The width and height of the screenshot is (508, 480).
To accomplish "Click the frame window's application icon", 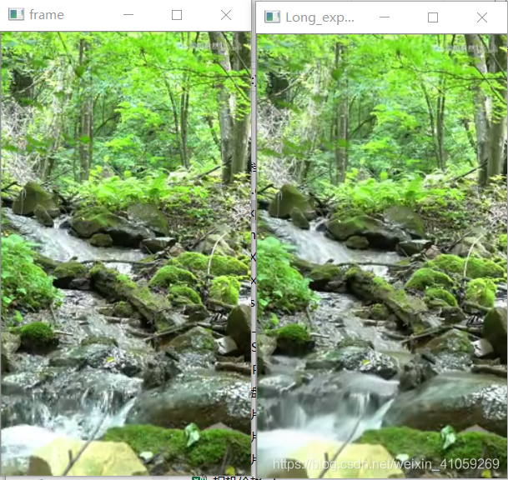I will (16, 14).
